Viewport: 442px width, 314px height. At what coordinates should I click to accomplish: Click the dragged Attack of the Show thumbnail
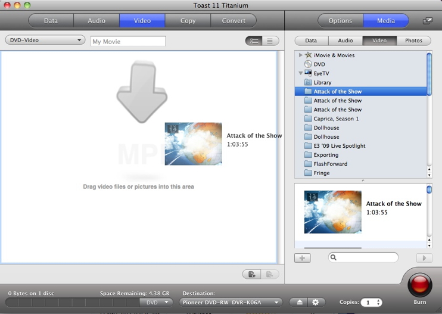[x=194, y=144]
